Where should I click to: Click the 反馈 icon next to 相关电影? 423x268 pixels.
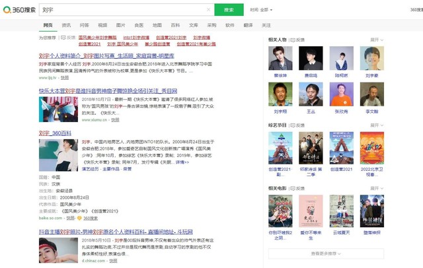point(297,189)
